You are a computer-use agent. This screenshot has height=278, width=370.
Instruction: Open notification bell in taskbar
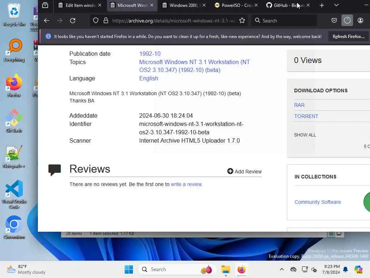coord(345,269)
